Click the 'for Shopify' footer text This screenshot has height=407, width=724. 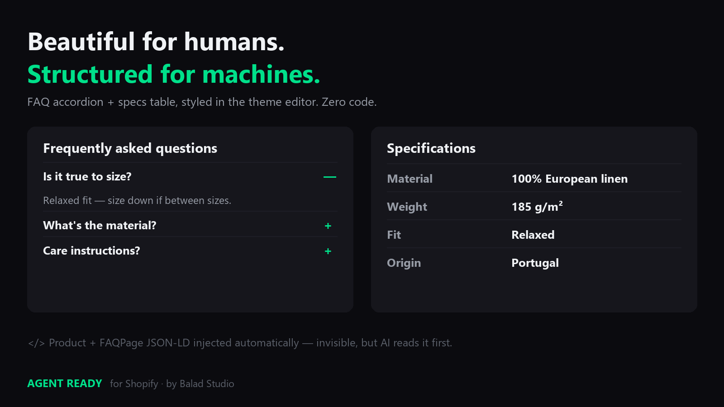[134, 384]
